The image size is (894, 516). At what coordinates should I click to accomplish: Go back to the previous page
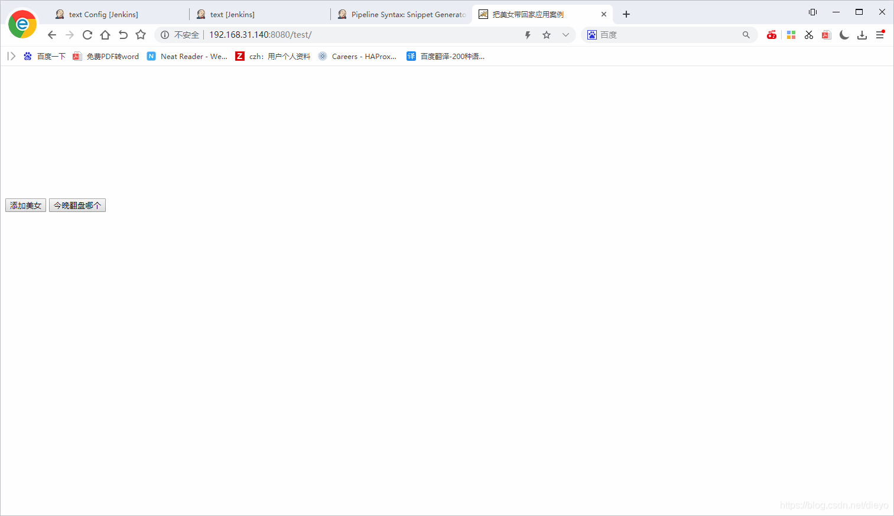click(52, 35)
